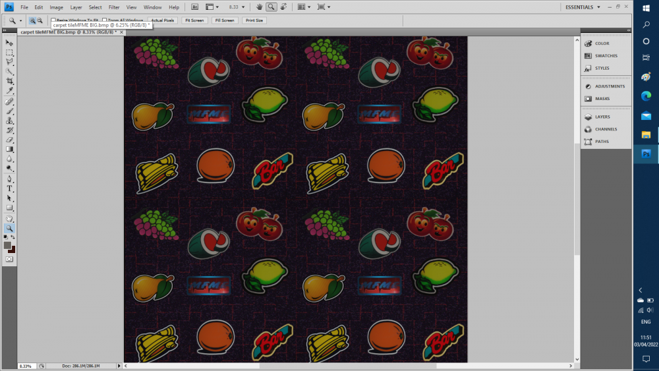Select the Rectangular Marquee tool
659x371 pixels.
9,53
